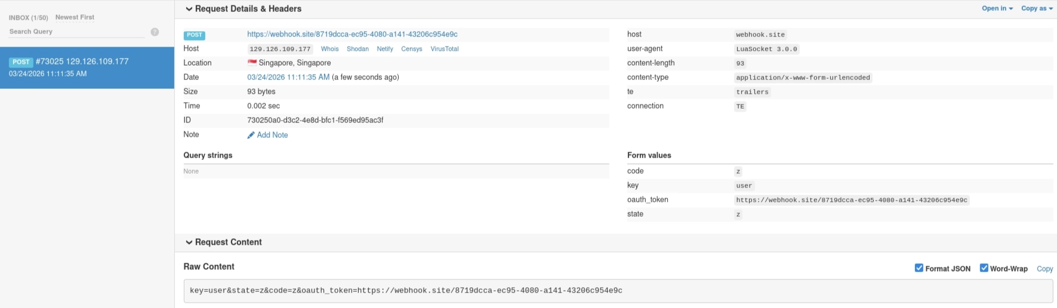The height and width of the screenshot is (308, 1057).
Task: Select the Newest First sort option
Action: [x=75, y=17]
